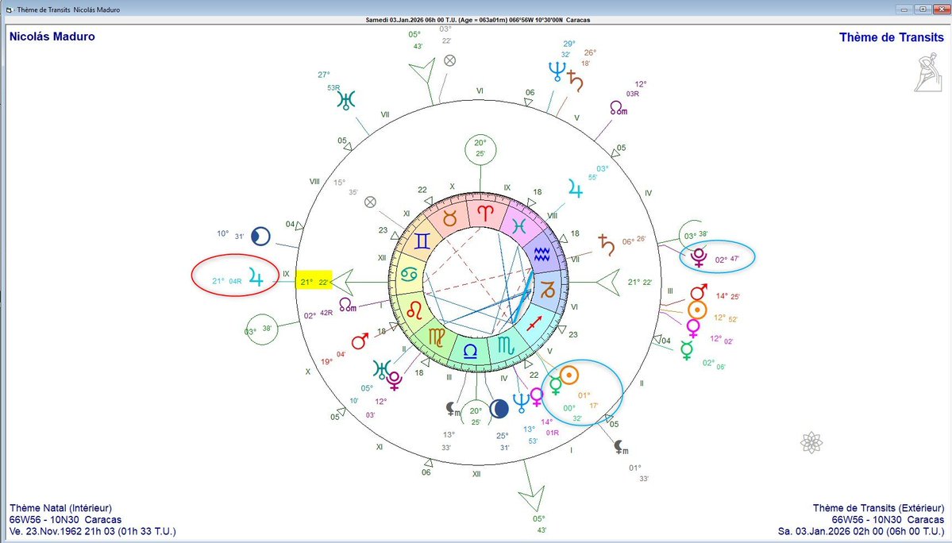Click the outer Part of Fortune symbol
Viewport: 952px width, 543px height.
coord(449,60)
